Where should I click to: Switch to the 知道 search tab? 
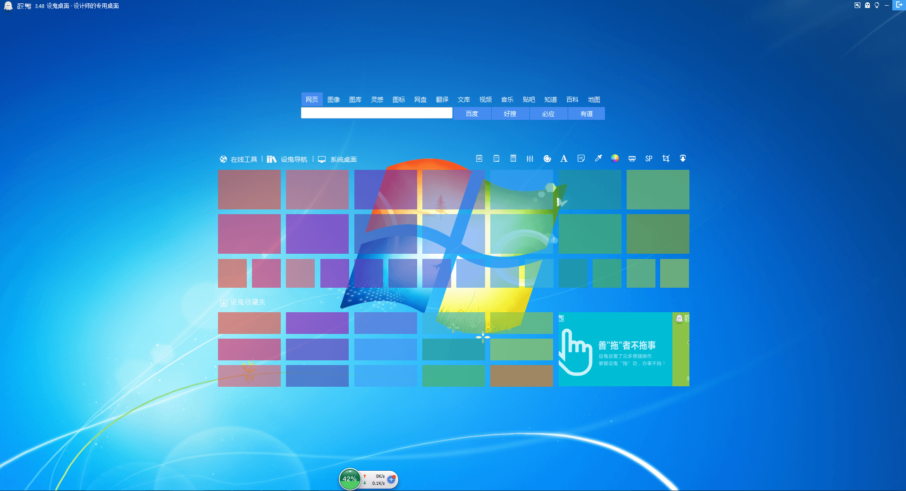click(x=551, y=100)
